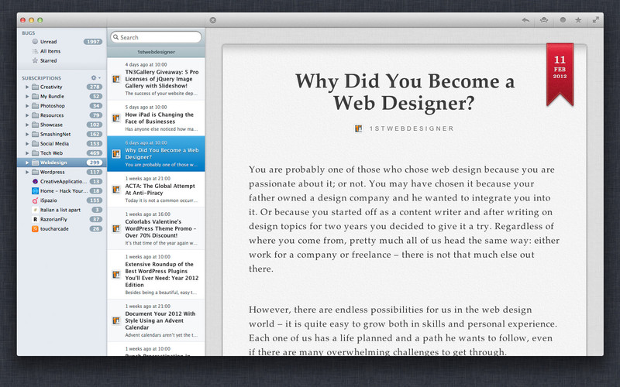Expand the Photoshop folder triangle
The image size is (620, 387).
point(27,106)
